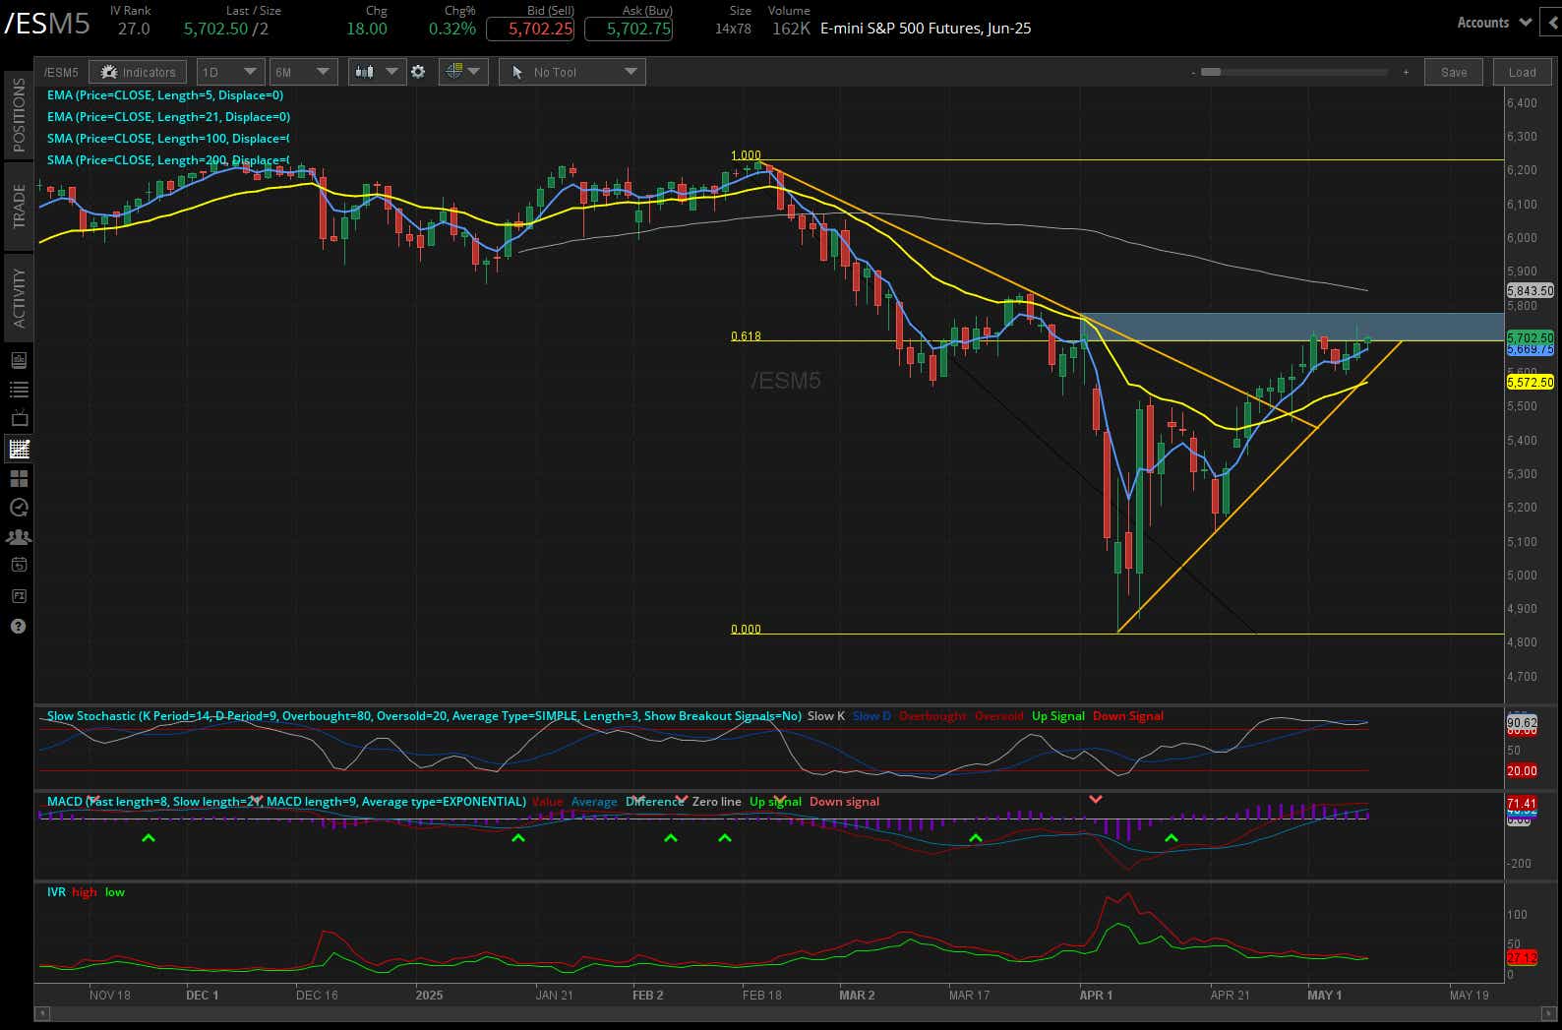Screen dimensions: 1562x1030
Task: Select the EMA Length=21 study label
Action: pyautogui.click(x=168, y=117)
